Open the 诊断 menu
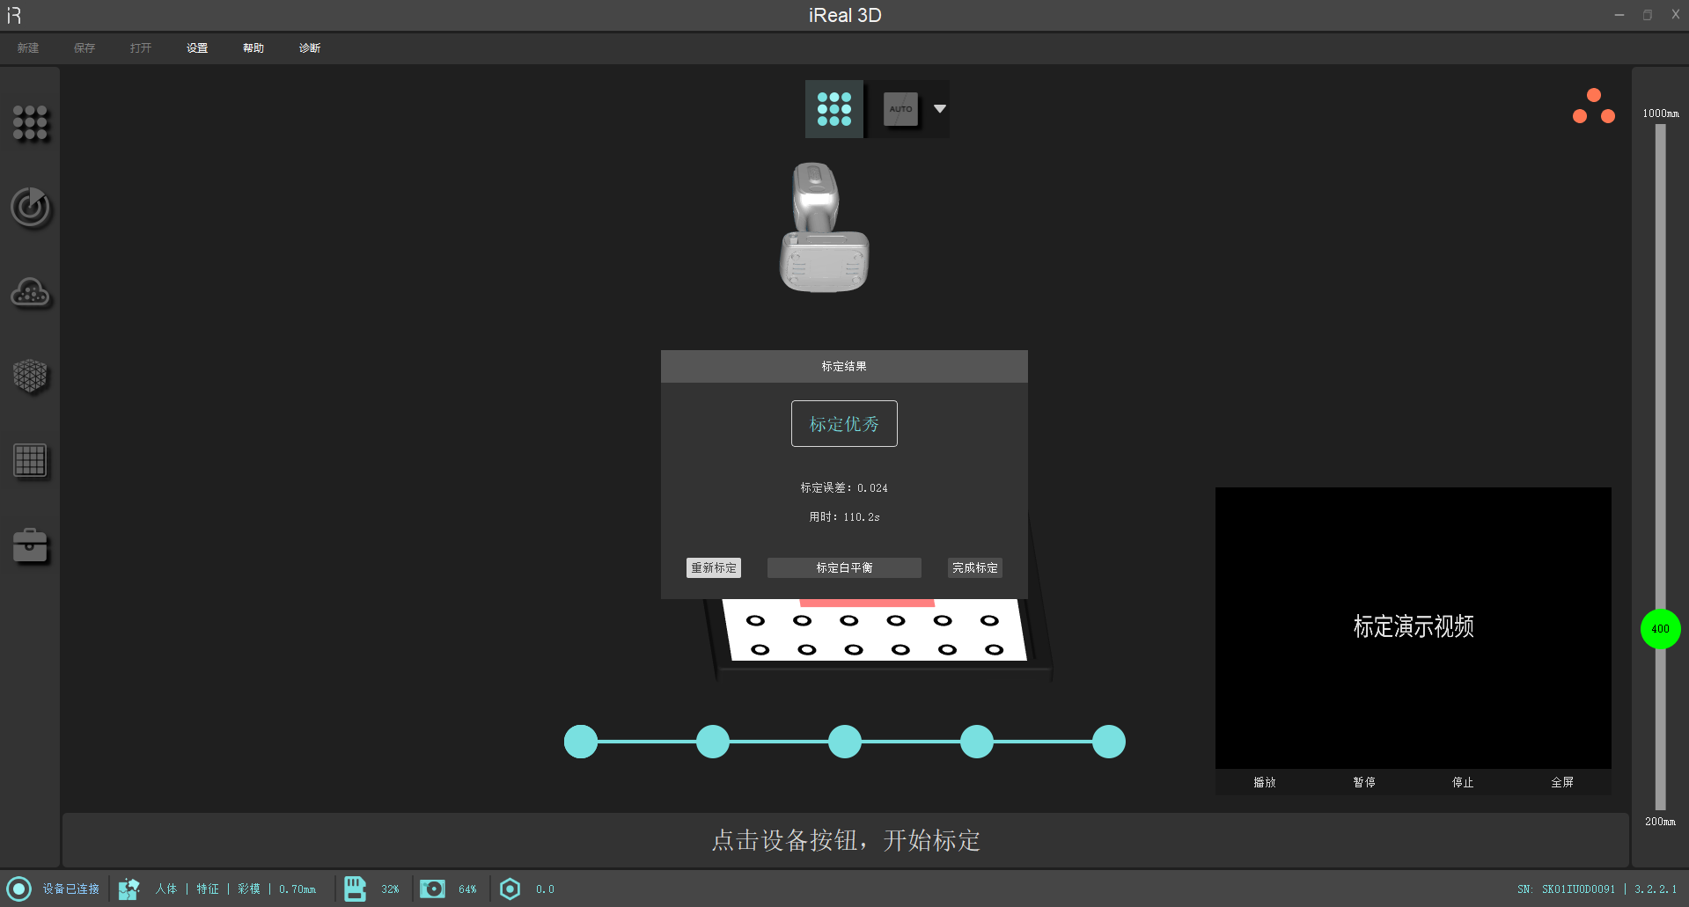The width and height of the screenshot is (1689, 907). click(310, 48)
